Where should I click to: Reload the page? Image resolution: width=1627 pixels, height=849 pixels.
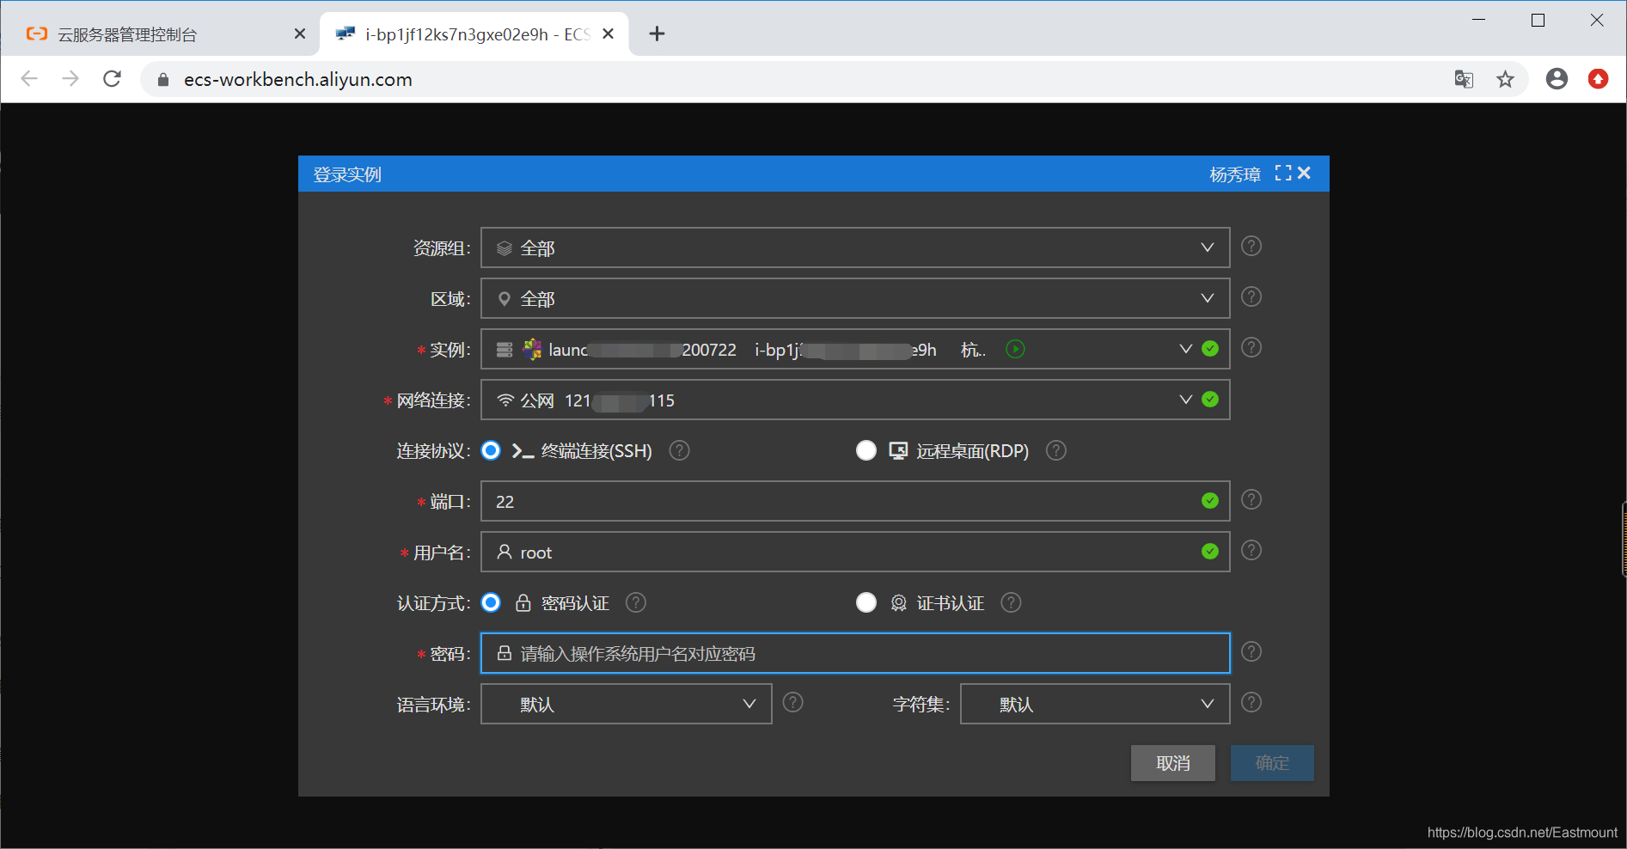pyautogui.click(x=112, y=79)
